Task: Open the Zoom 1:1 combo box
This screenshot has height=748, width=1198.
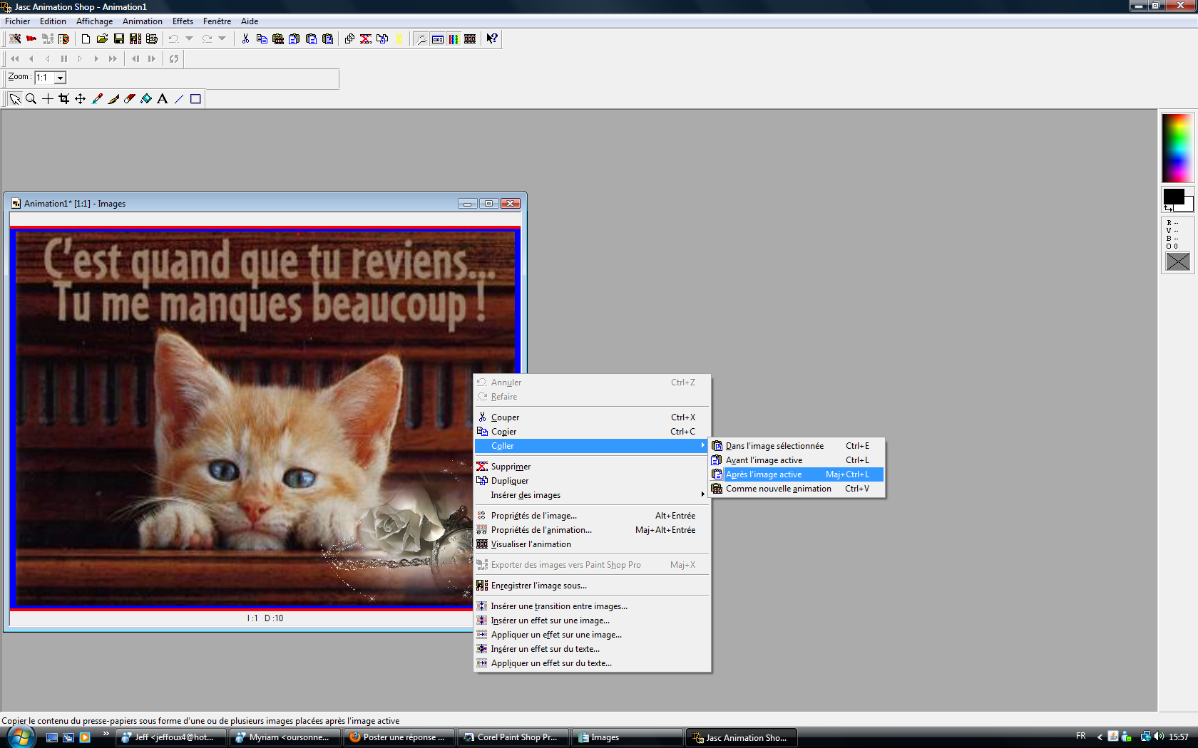Action: coord(51,78)
